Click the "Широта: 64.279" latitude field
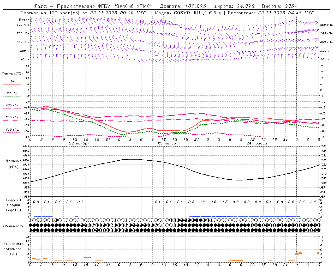334x267 pixels. 234,6
